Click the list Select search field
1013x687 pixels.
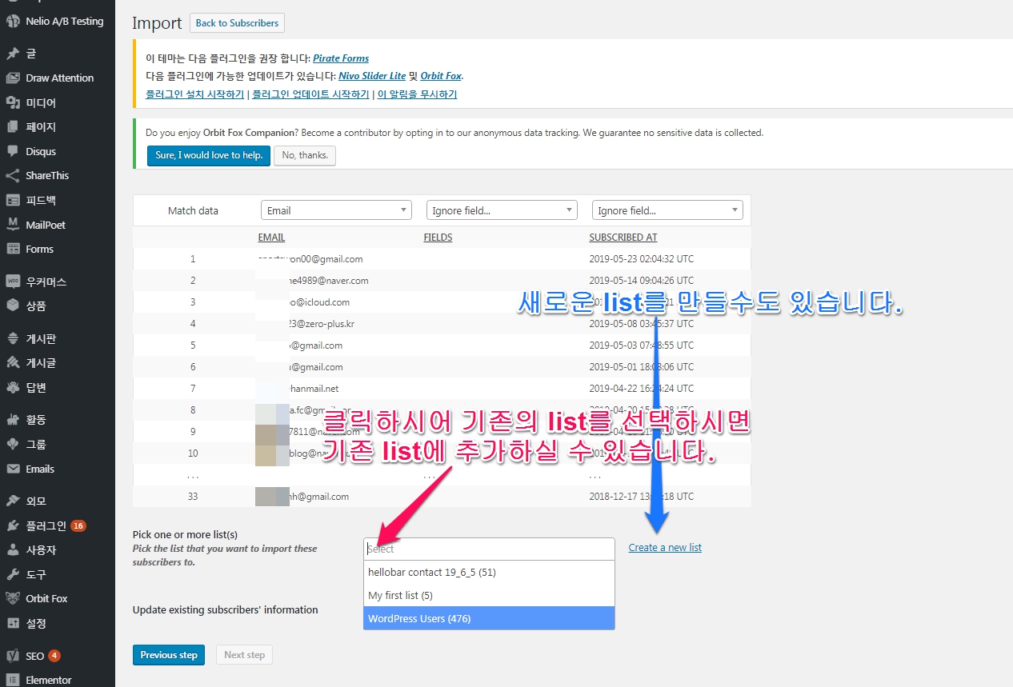(x=489, y=549)
